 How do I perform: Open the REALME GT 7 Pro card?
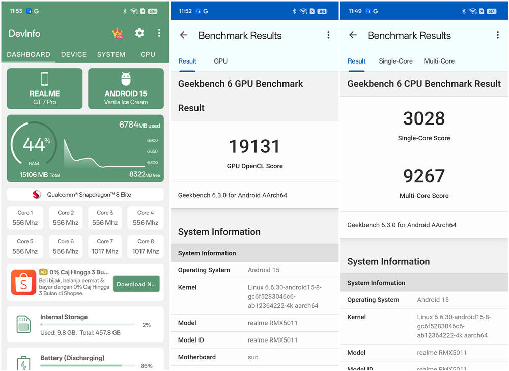tap(45, 88)
